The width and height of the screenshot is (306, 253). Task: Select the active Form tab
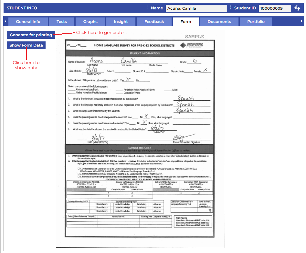pos(186,22)
